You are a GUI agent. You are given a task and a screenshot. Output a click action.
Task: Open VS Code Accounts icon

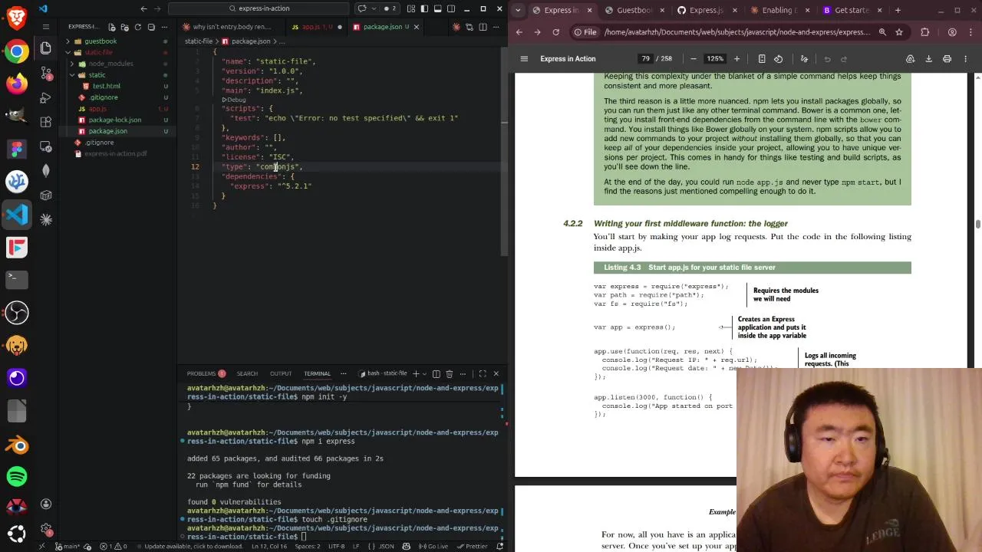coord(46,504)
